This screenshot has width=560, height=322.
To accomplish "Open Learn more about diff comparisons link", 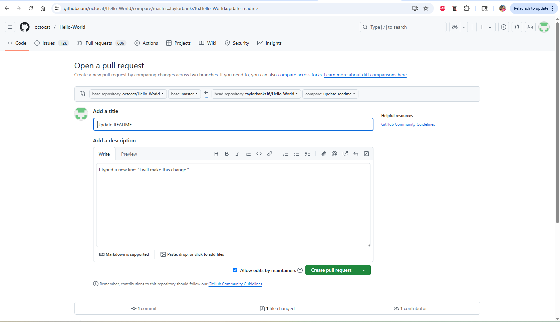I will pos(365,75).
